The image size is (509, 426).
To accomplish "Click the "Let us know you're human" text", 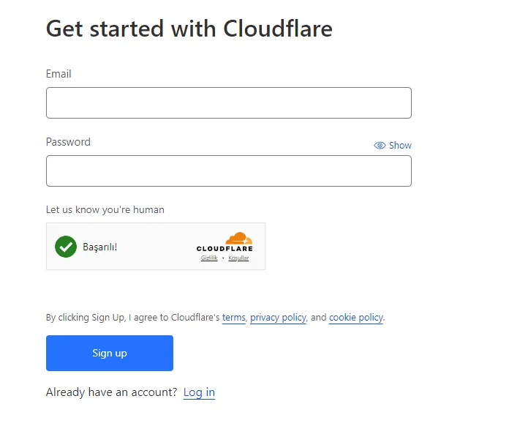I will tap(105, 210).
